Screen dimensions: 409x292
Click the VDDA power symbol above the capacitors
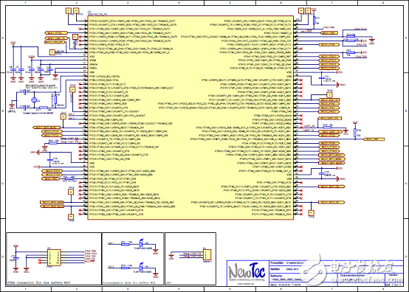pyautogui.click(x=31, y=58)
